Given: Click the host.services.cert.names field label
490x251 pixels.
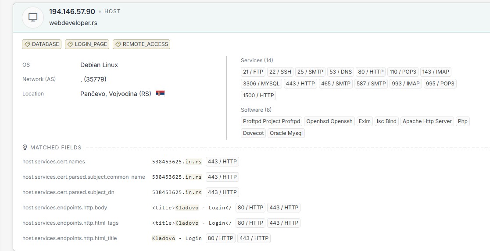Looking at the screenshot, I should coord(54,162).
